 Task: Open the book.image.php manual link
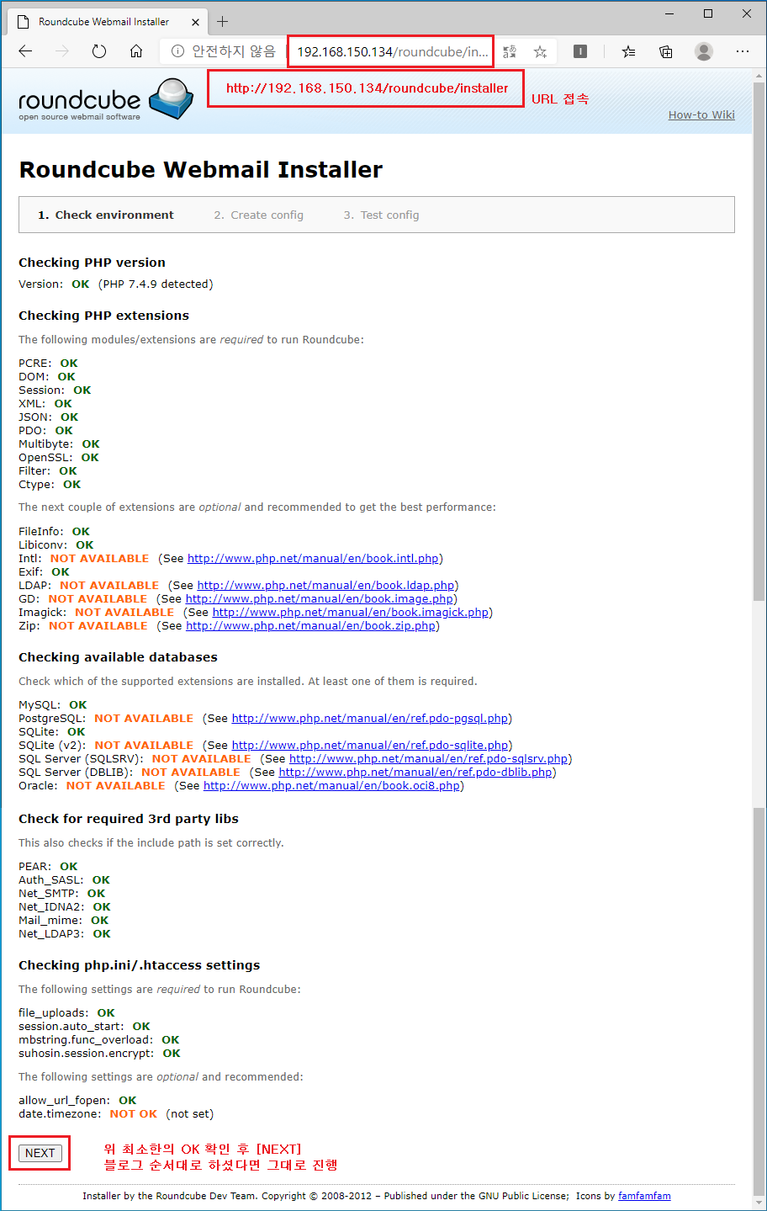tap(320, 598)
